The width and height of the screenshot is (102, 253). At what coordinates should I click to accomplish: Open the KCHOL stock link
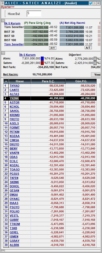click(x=14, y=107)
